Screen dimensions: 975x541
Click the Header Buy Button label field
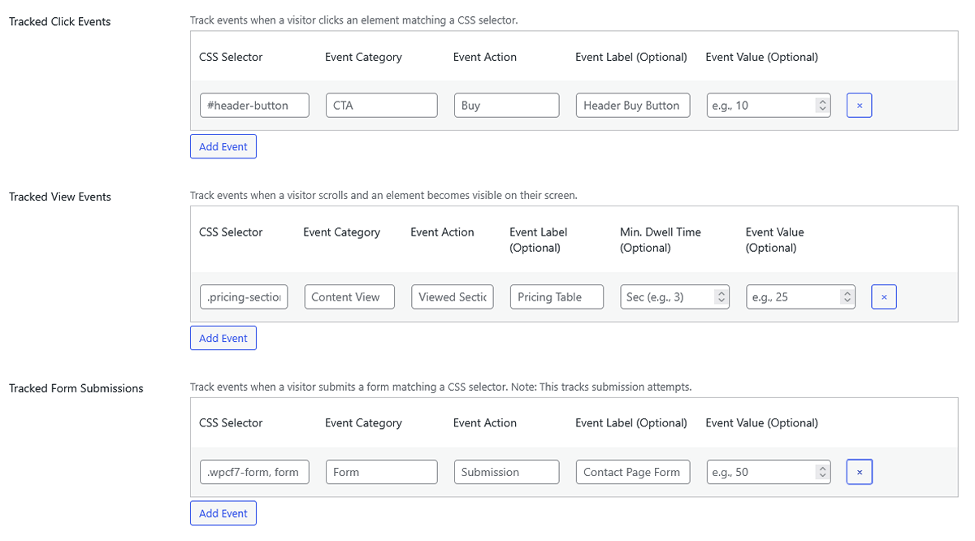click(632, 105)
